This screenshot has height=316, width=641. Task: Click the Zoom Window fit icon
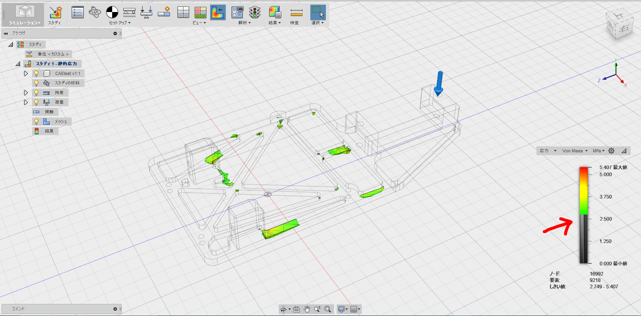(x=328, y=309)
